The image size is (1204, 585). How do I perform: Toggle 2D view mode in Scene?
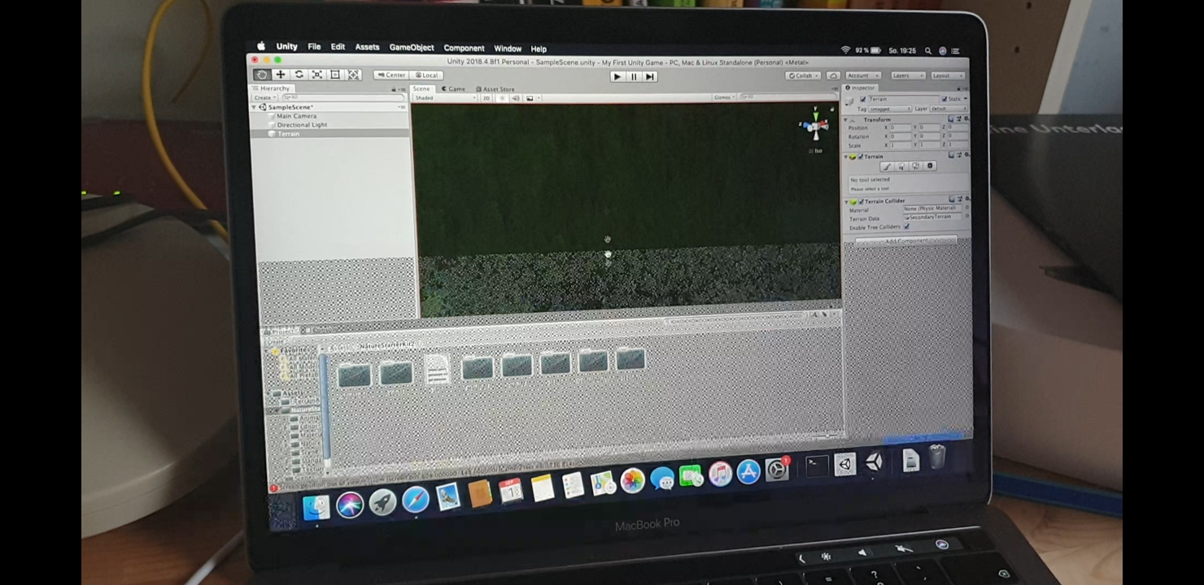[x=486, y=98]
